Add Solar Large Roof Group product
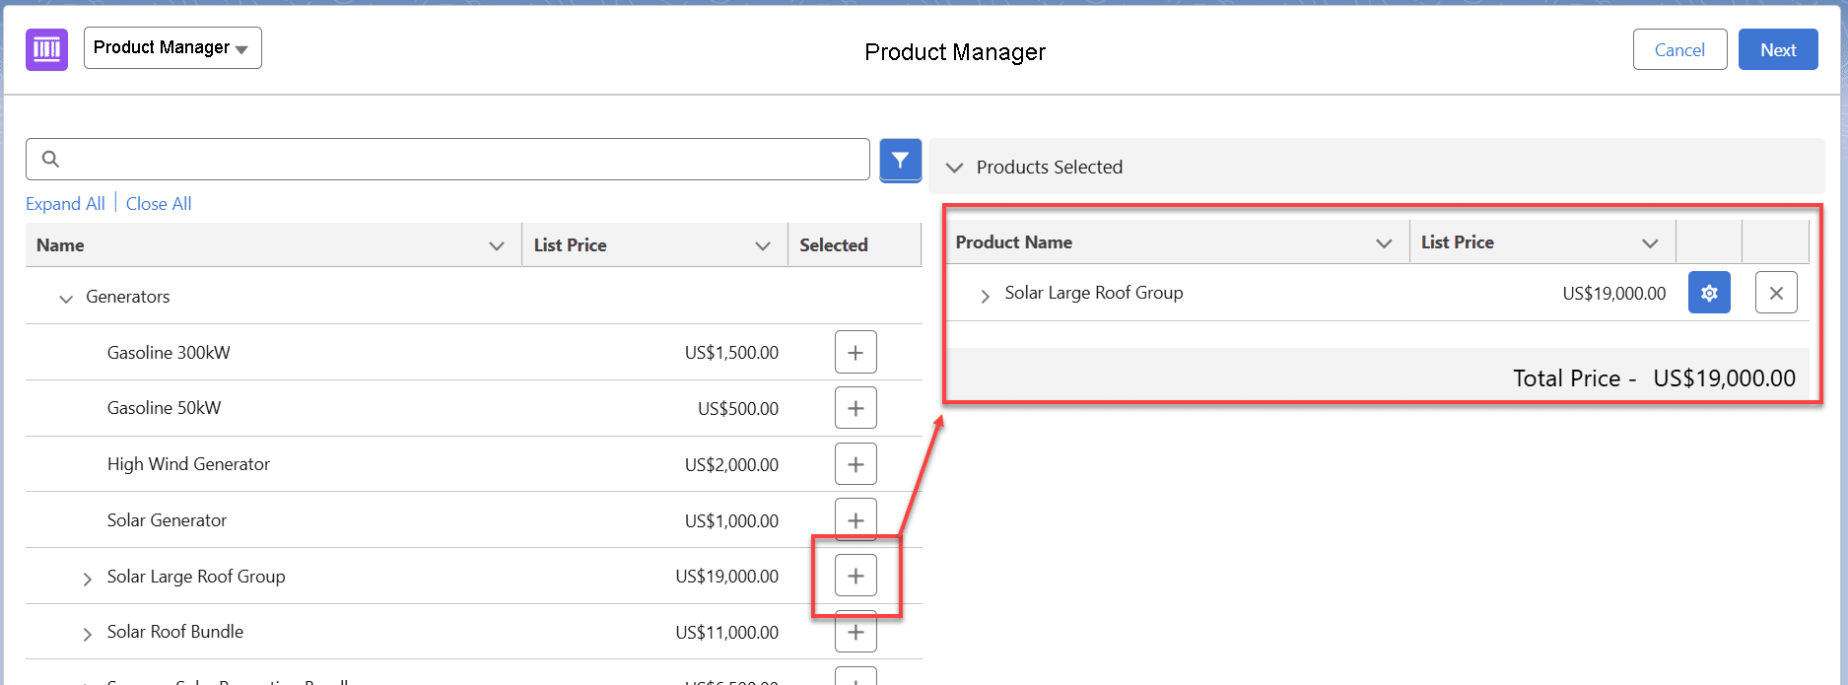The width and height of the screenshot is (1848, 685). coord(855,576)
